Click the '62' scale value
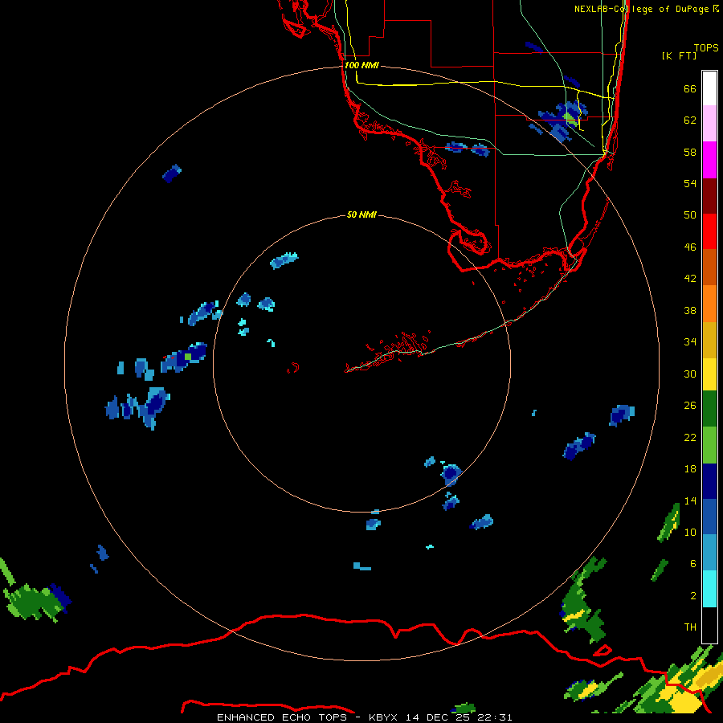The width and height of the screenshot is (723, 723). 690,120
